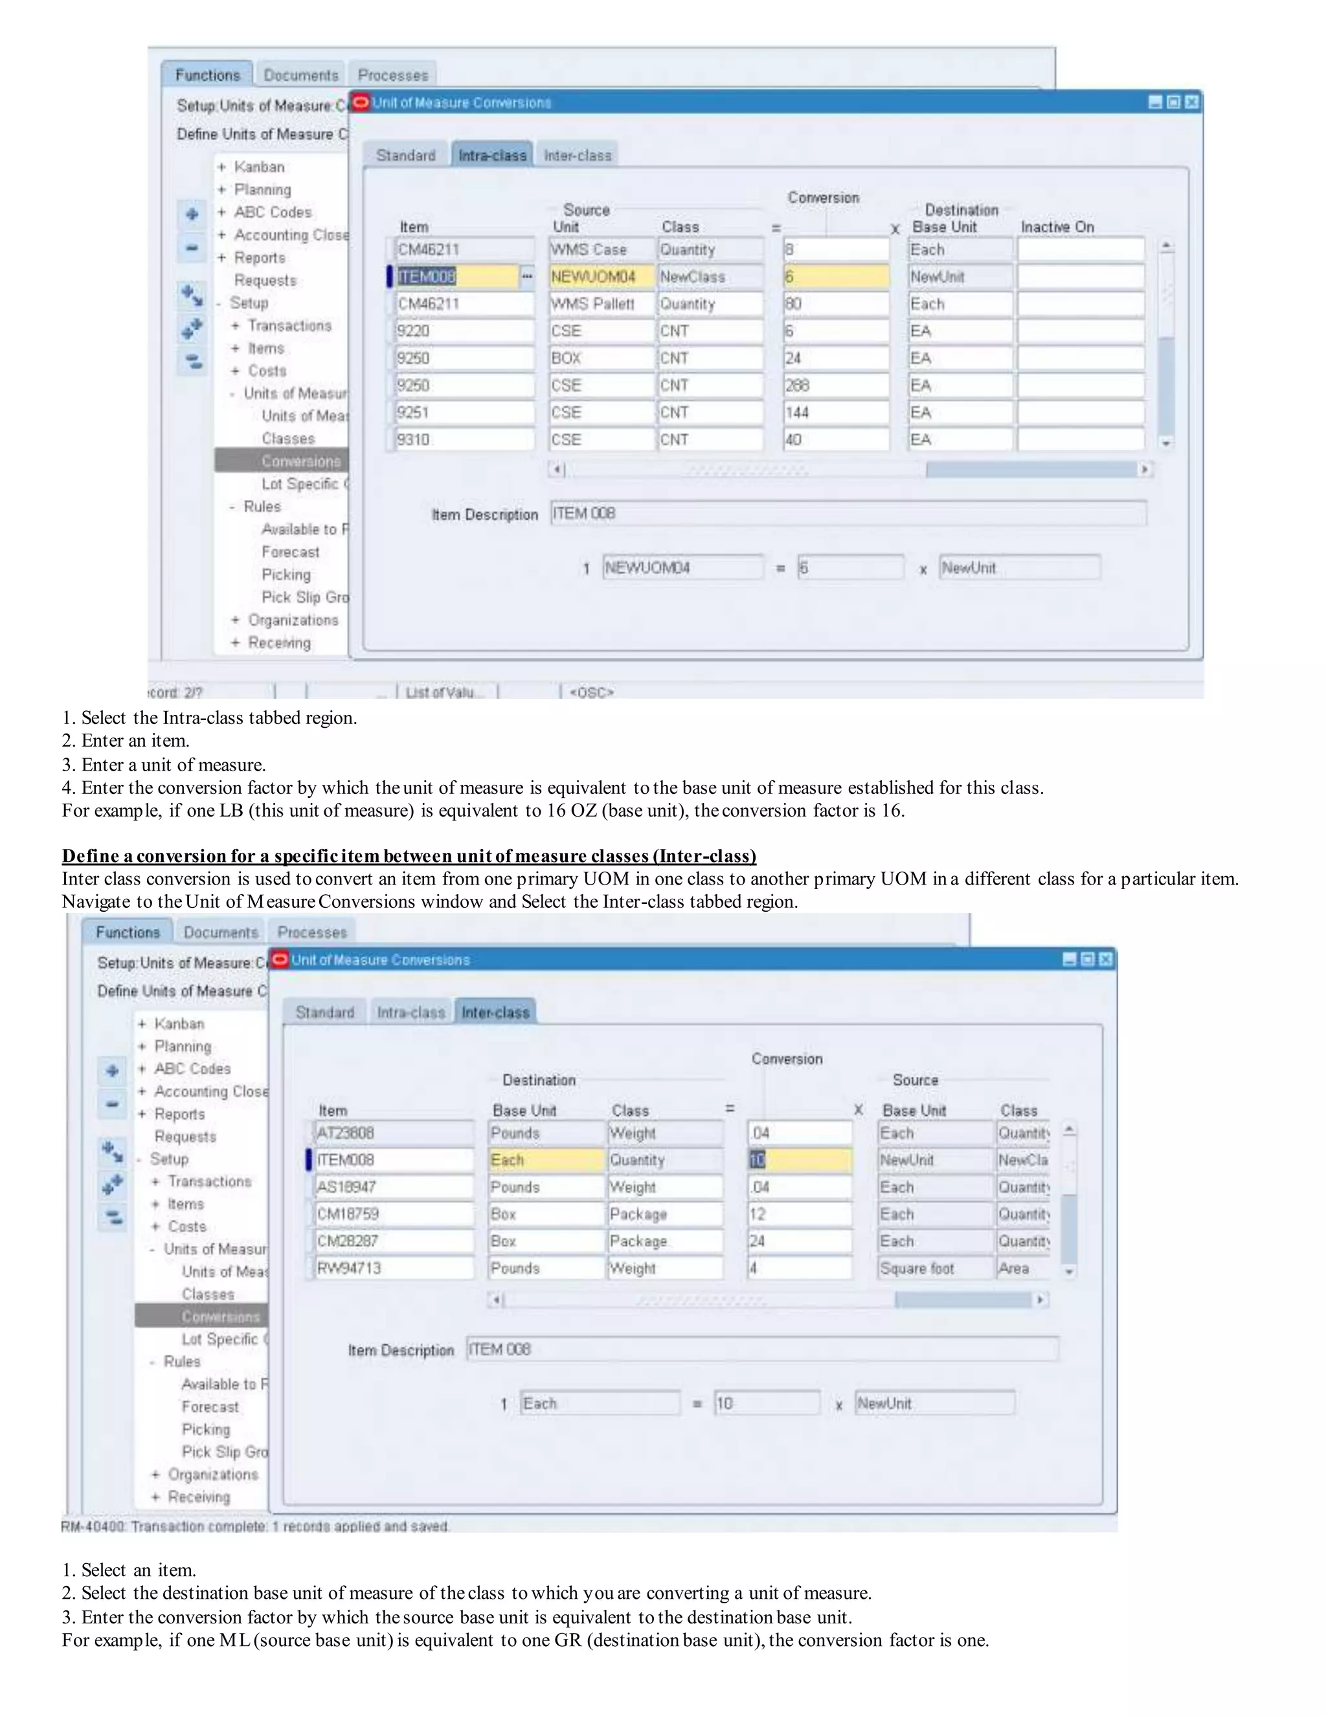Click the collapse-node minus icon in top screenshot
Viewport: 1326px width, 1716px height.
(x=192, y=248)
